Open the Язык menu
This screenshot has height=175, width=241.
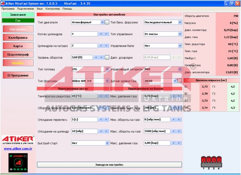[40, 9]
